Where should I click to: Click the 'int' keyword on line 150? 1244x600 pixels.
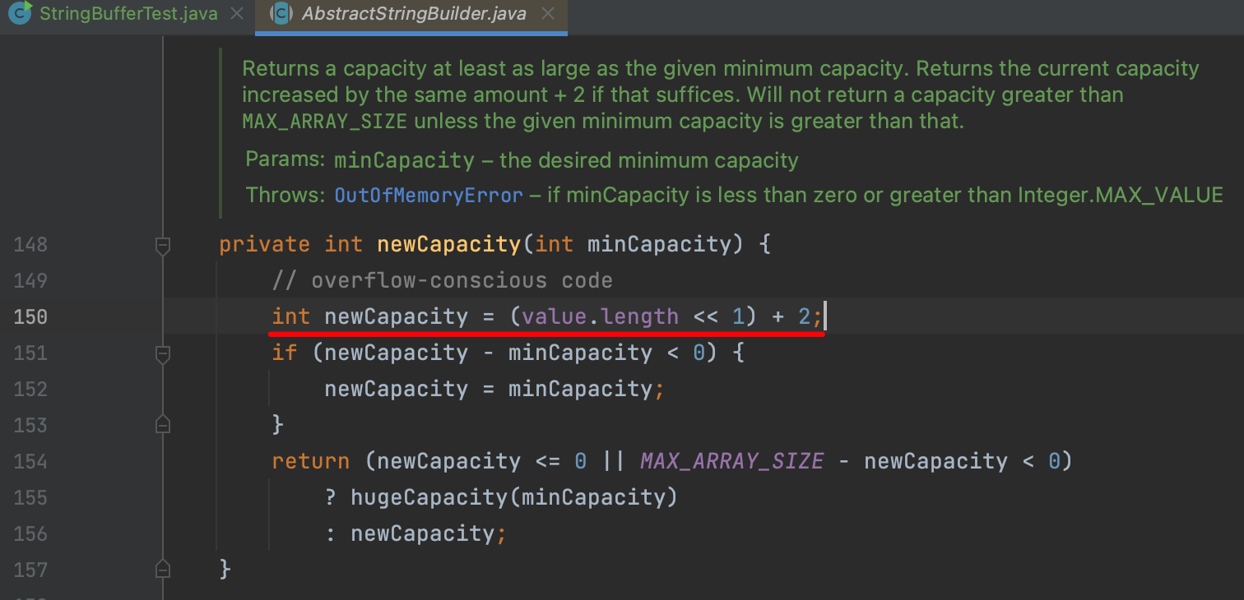pyautogui.click(x=291, y=317)
